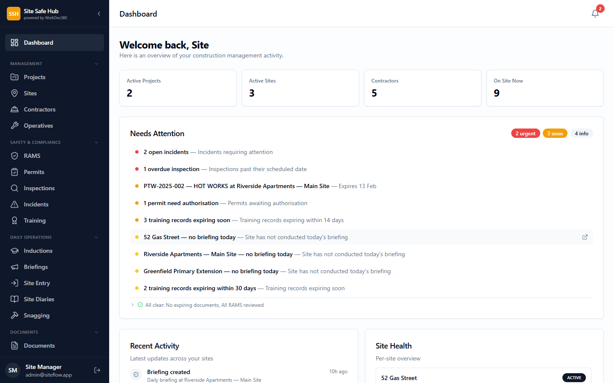Click the 3 soon badge
The width and height of the screenshot is (614, 383).
(555, 133)
